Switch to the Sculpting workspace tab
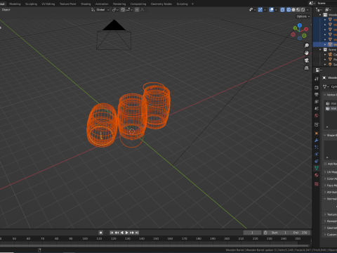The image size is (337, 253). point(31,4)
